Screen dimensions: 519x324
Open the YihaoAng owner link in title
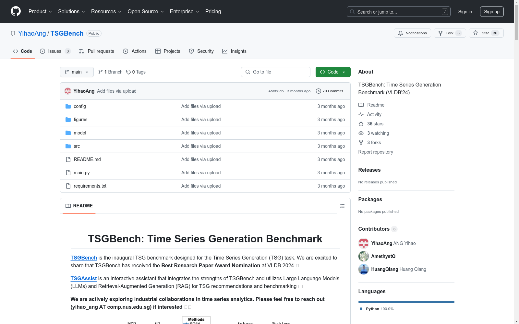(x=32, y=33)
